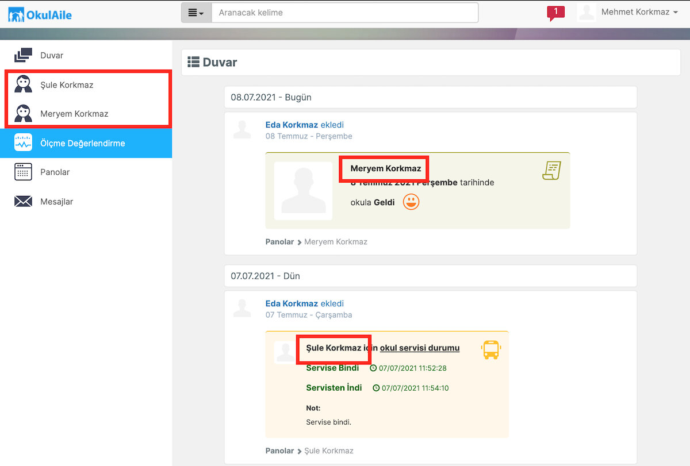This screenshot has width=690, height=466.
Task: Open Eda Korkmaz link in 07 Temmuz post
Action: 292,303
